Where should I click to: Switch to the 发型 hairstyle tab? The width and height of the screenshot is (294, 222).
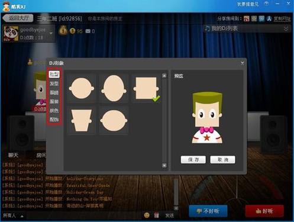click(54, 83)
